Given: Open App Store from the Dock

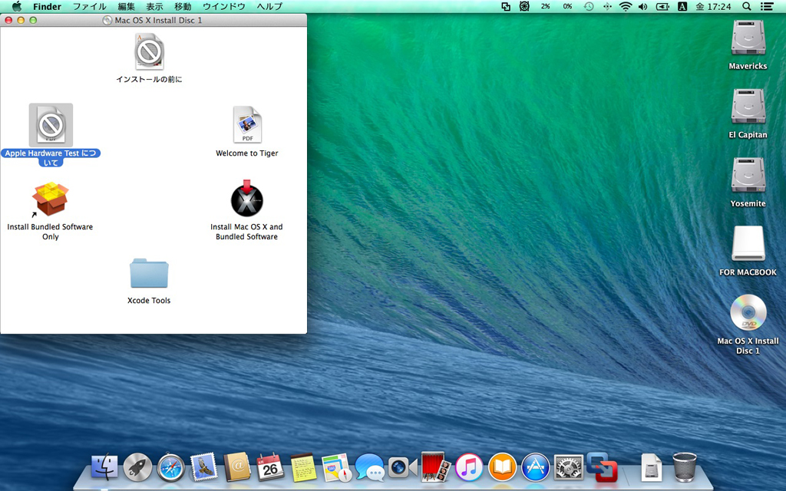Looking at the screenshot, I should [535, 467].
